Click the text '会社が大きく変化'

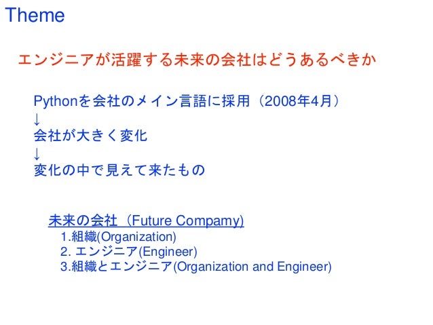pos(90,135)
